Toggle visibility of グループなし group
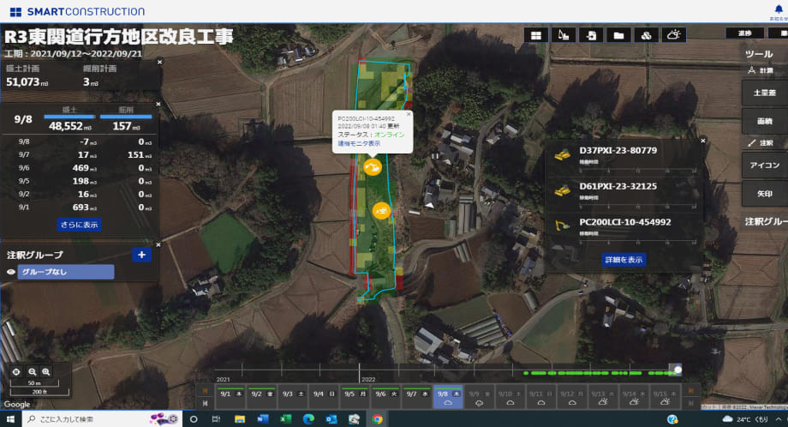 pos(10,272)
